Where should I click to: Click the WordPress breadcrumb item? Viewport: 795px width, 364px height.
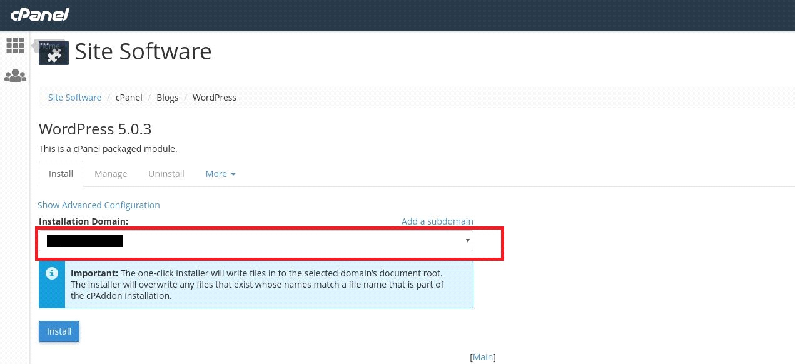point(215,98)
